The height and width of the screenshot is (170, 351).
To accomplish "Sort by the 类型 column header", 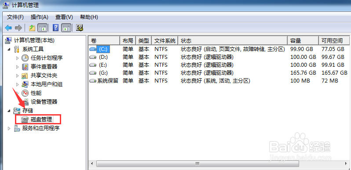I will pyautogui.click(x=144, y=41).
